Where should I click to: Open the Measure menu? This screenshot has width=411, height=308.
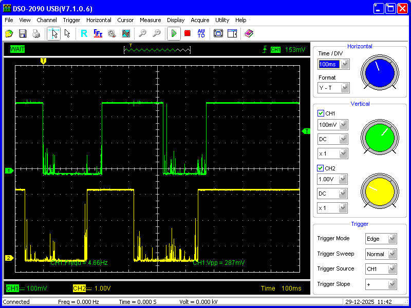[x=150, y=20]
